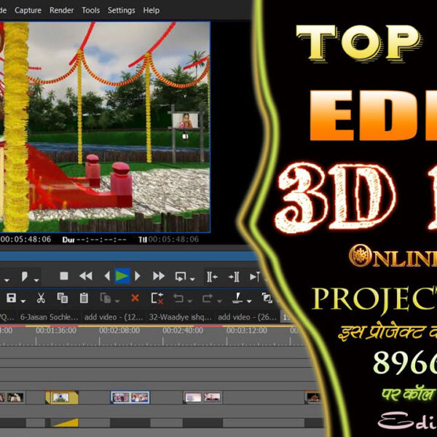This screenshot has height=437, width=437.
Task: Click the green Play button
Action: pyautogui.click(x=122, y=276)
